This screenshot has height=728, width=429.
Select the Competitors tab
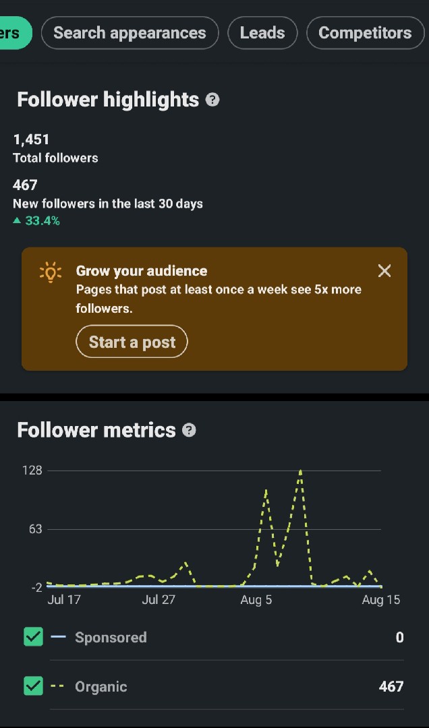pyautogui.click(x=366, y=33)
